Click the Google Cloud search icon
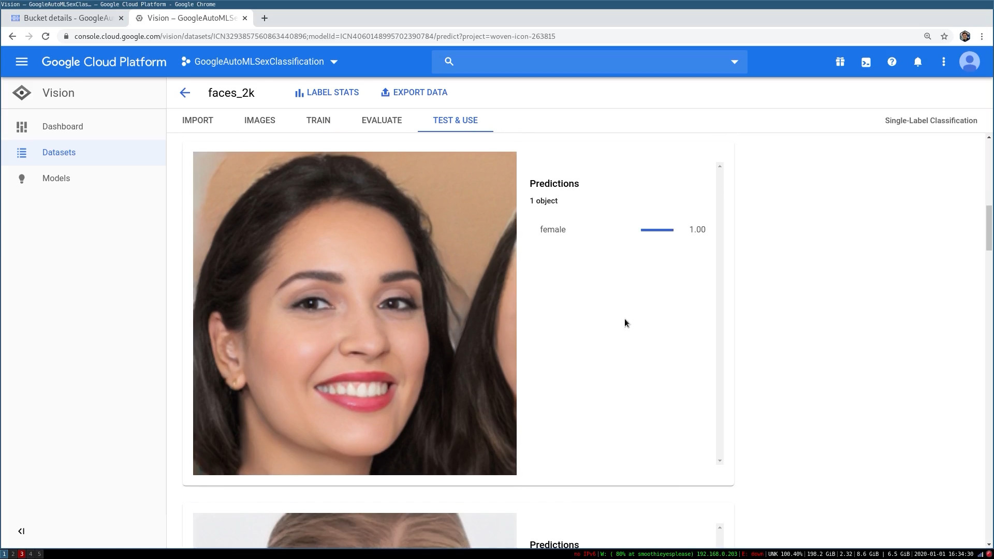Screen dimensions: 994x559 pyautogui.click(x=448, y=62)
